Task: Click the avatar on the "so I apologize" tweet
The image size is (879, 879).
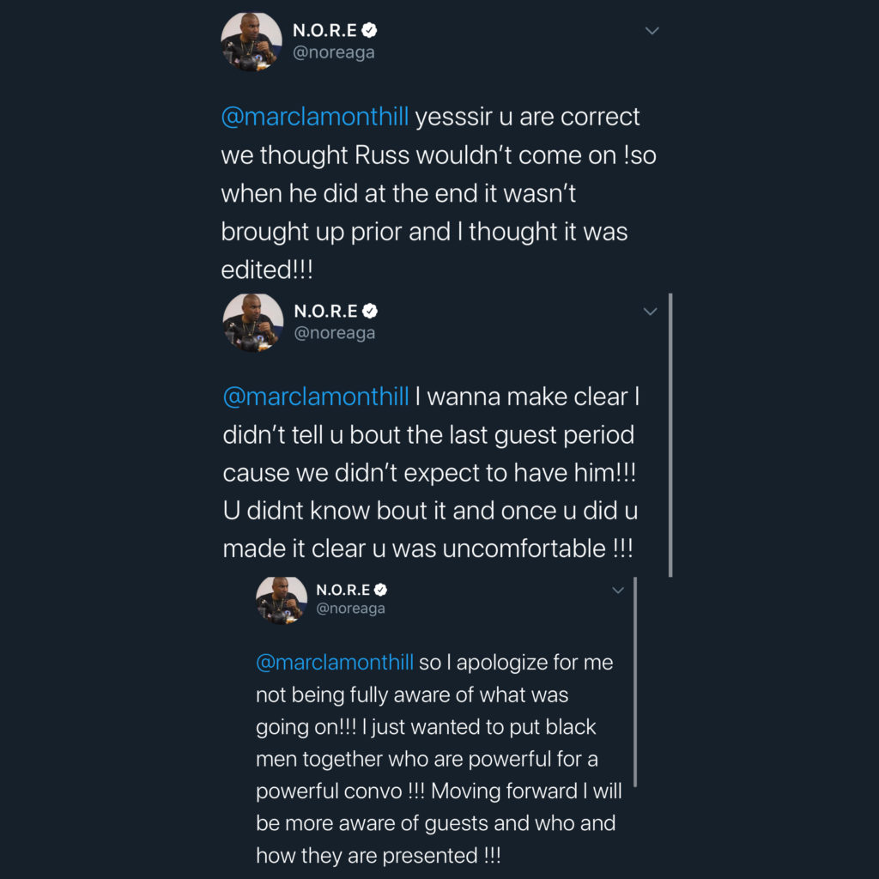Action: pyautogui.click(x=282, y=599)
